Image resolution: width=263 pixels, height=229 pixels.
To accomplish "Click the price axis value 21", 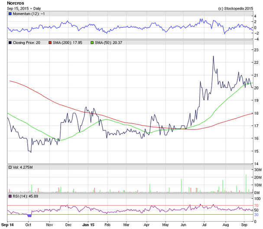I will [x=257, y=75].
